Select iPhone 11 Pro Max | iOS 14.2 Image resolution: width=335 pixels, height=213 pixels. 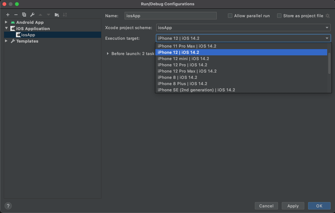(x=241, y=46)
